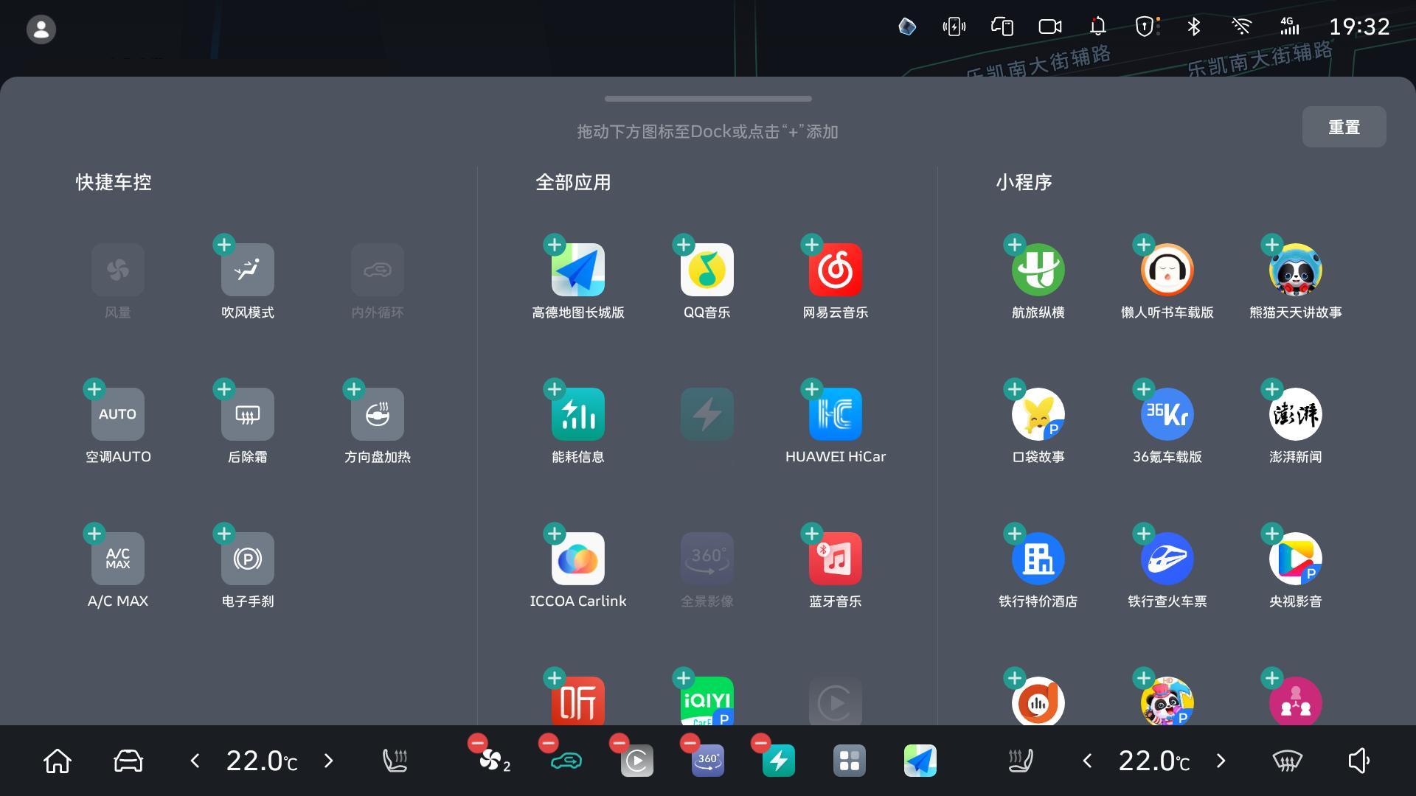The image size is (1416, 796).
Task: Increase the driver temperature with the right arrow
Action: (329, 761)
